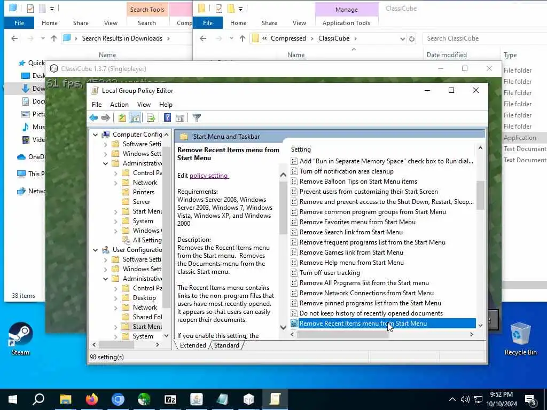Screen dimensions: 547x410
Task: Select Shared Folders tree item
Action: (147, 317)
